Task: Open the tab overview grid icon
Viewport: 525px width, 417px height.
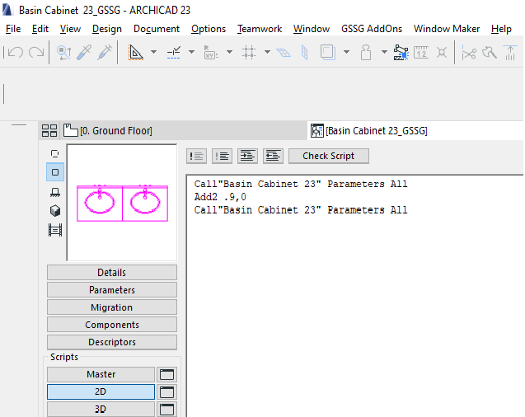Action: pyautogui.click(x=49, y=130)
